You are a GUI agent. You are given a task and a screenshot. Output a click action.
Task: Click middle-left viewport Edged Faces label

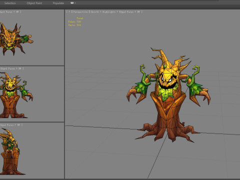pos(7,68)
